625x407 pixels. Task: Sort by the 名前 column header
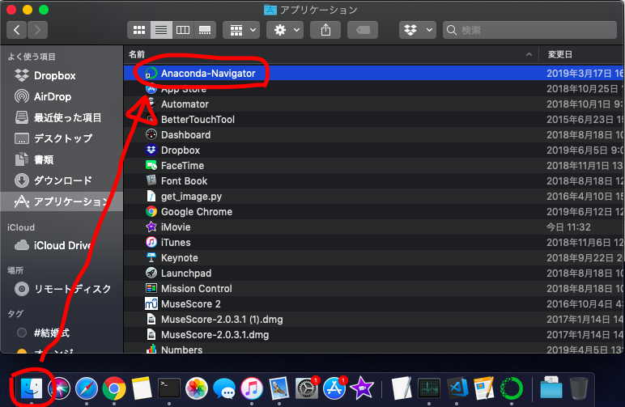137,54
